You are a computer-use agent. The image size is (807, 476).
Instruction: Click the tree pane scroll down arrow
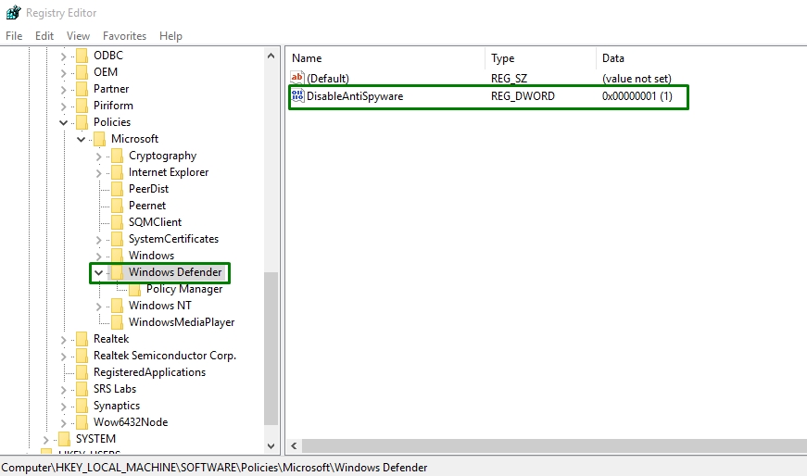tap(271, 446)
